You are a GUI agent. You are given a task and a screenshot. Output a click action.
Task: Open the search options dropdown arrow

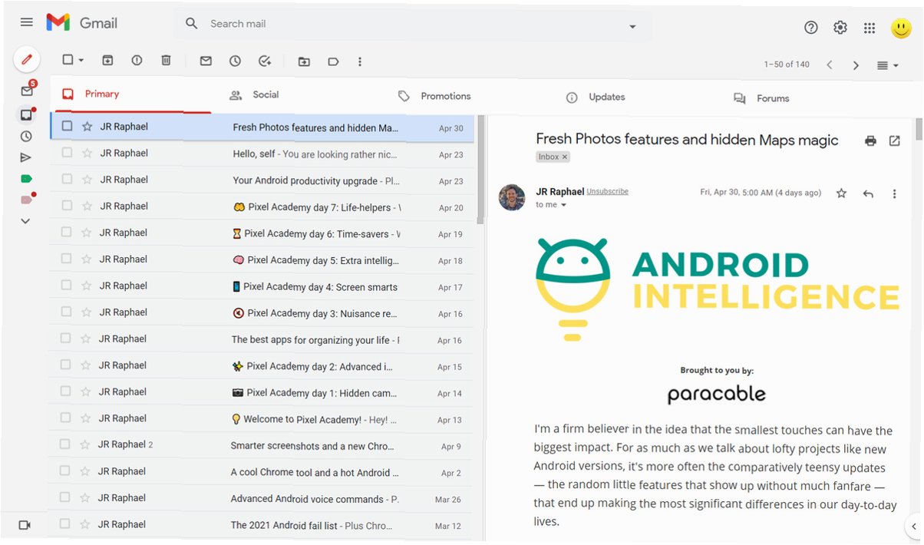point(632,27)
